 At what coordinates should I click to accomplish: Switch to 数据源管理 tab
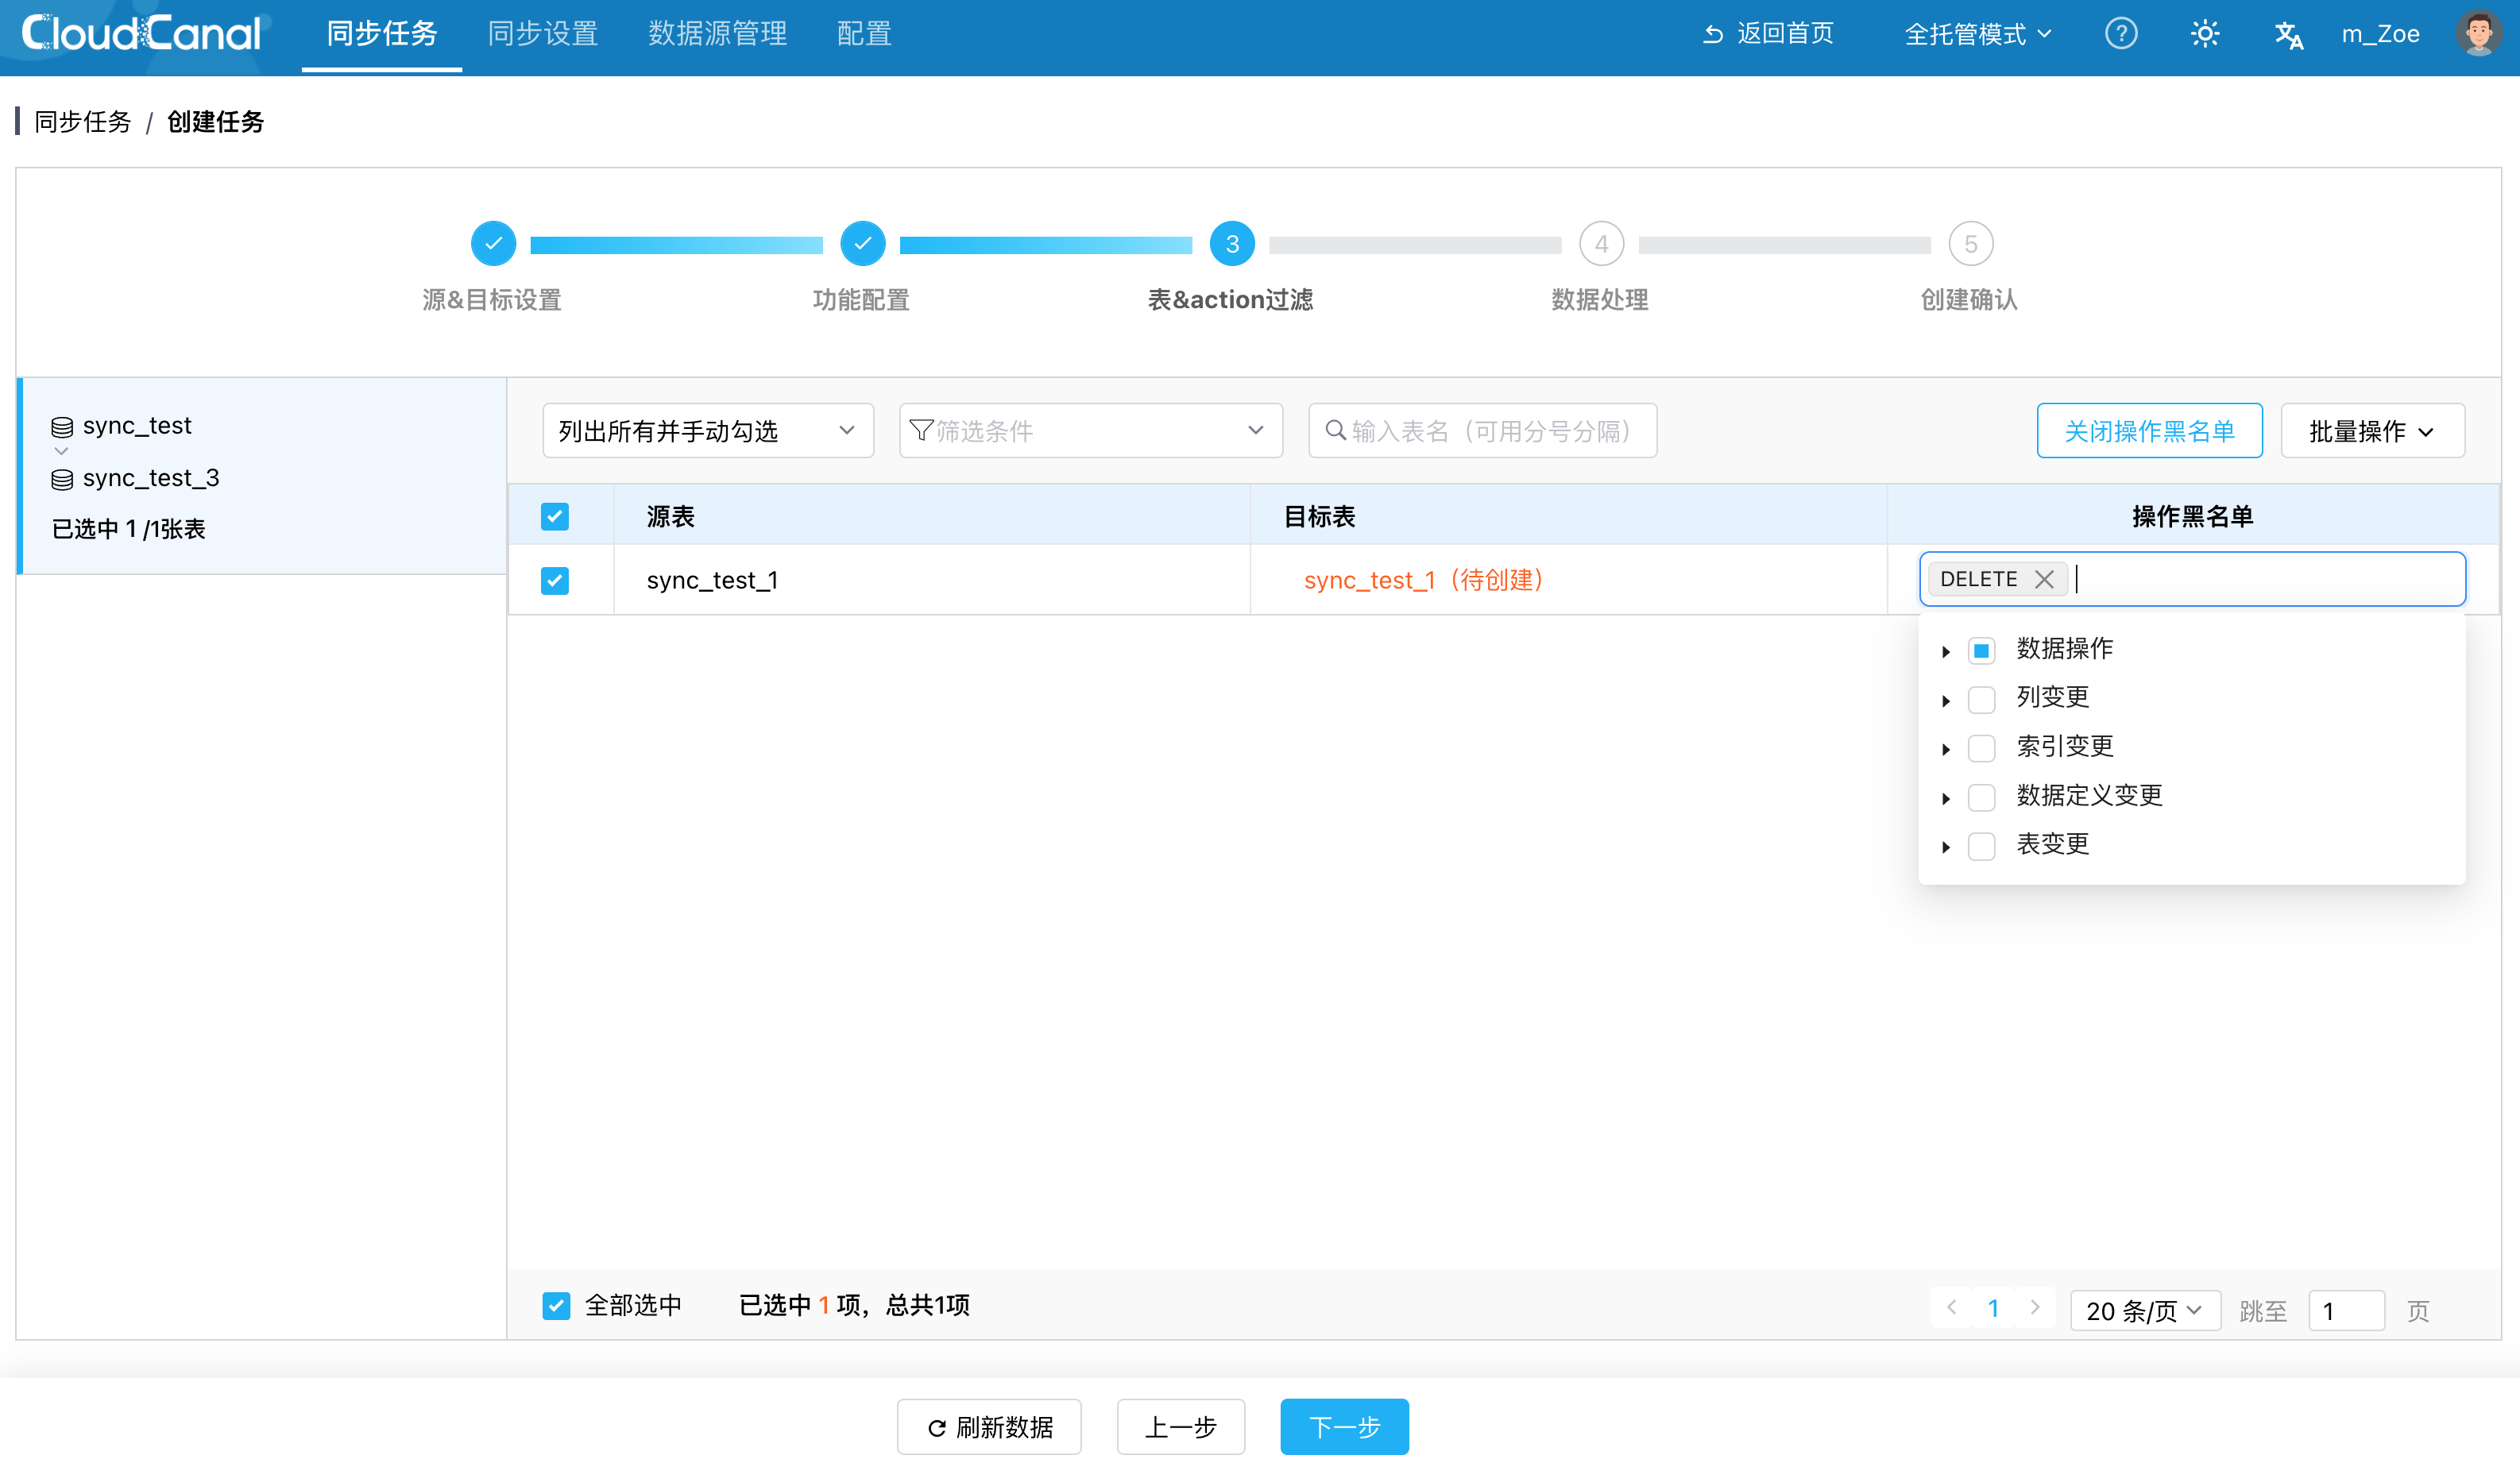[717, 34]
